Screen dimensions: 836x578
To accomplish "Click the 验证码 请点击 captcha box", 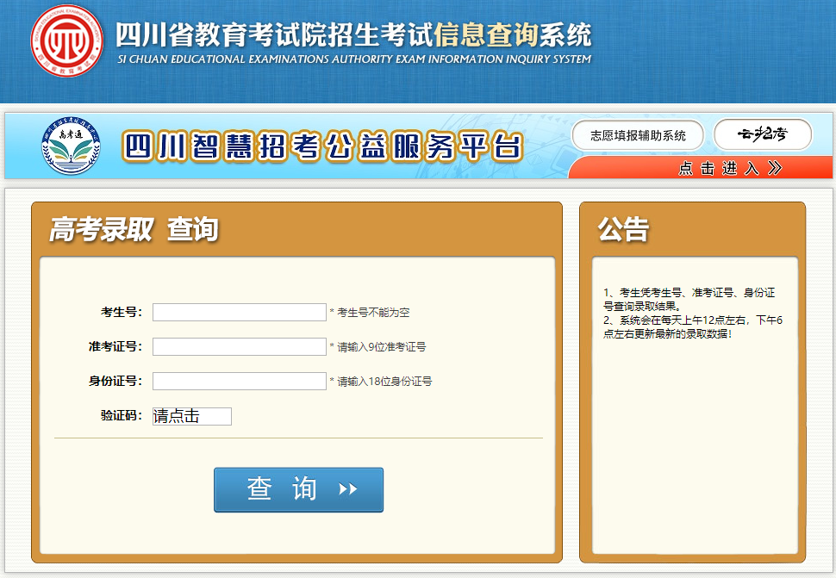I will (x=191, y=416).
